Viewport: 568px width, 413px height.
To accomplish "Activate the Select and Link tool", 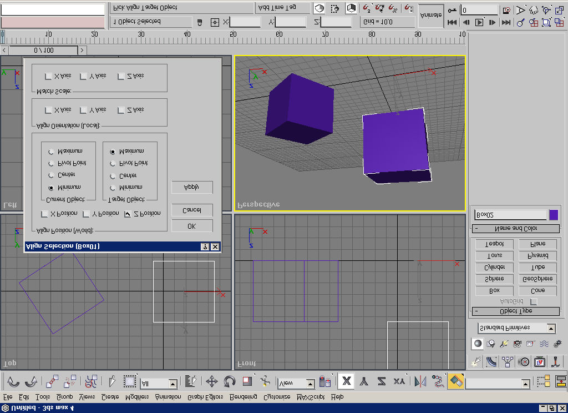I will [52, 381].
